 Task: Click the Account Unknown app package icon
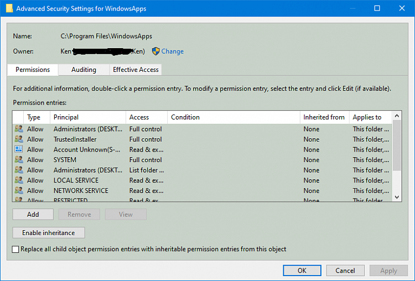(x=19, y=149)
